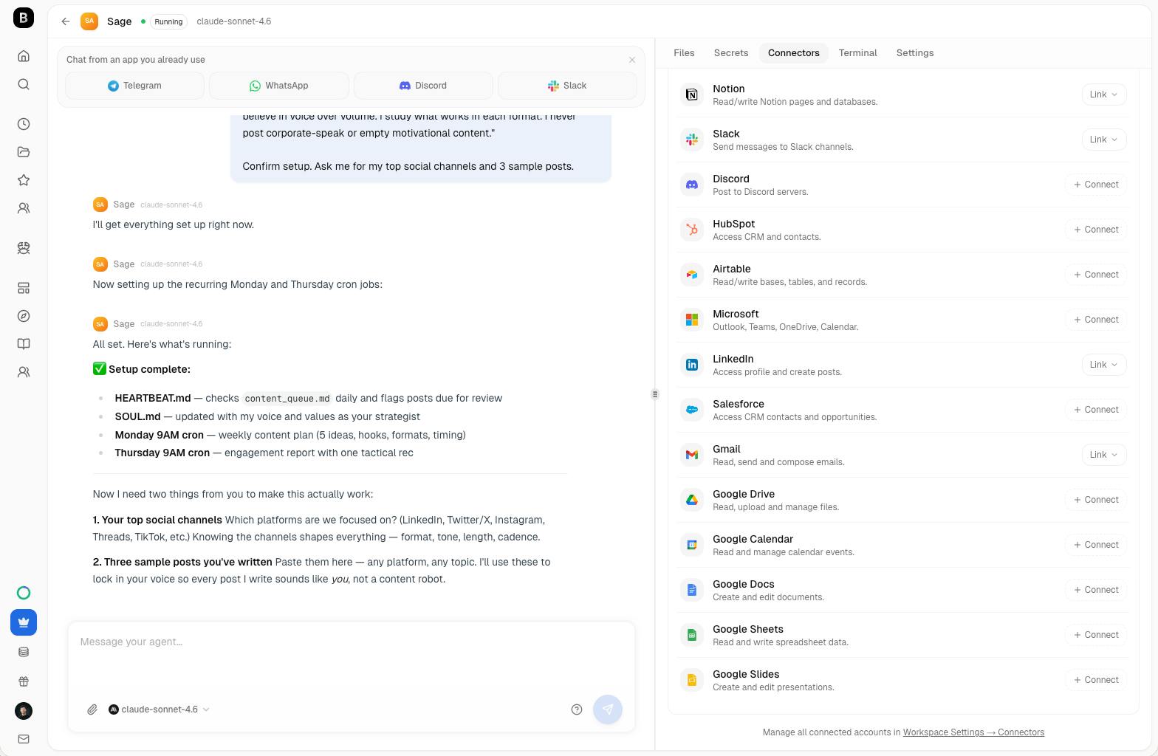Open the user avatar in the sidebar
Image resolution: width=1158 pixels, height=756 pixels.
24,711
